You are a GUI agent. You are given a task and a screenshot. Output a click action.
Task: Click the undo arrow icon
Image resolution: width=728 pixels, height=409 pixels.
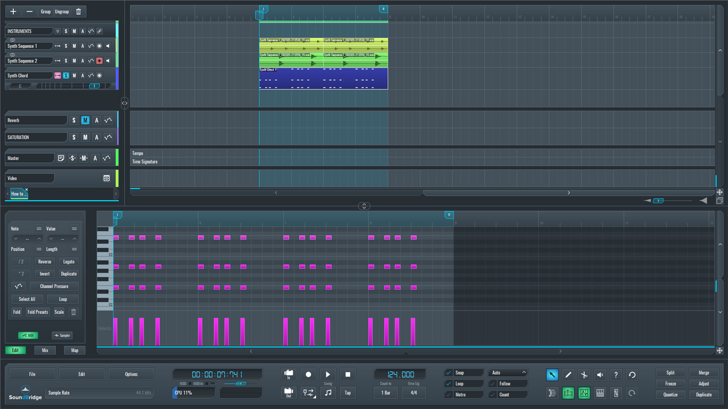pos(632,375)
